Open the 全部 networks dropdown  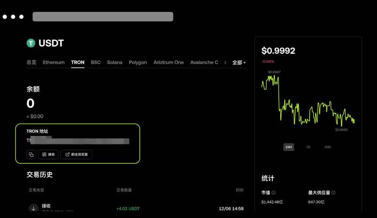click(239, 63)
